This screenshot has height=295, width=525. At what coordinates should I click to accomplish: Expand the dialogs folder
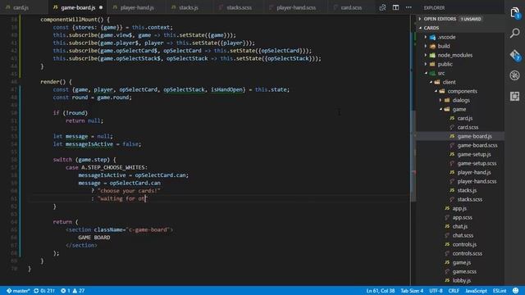460,100
